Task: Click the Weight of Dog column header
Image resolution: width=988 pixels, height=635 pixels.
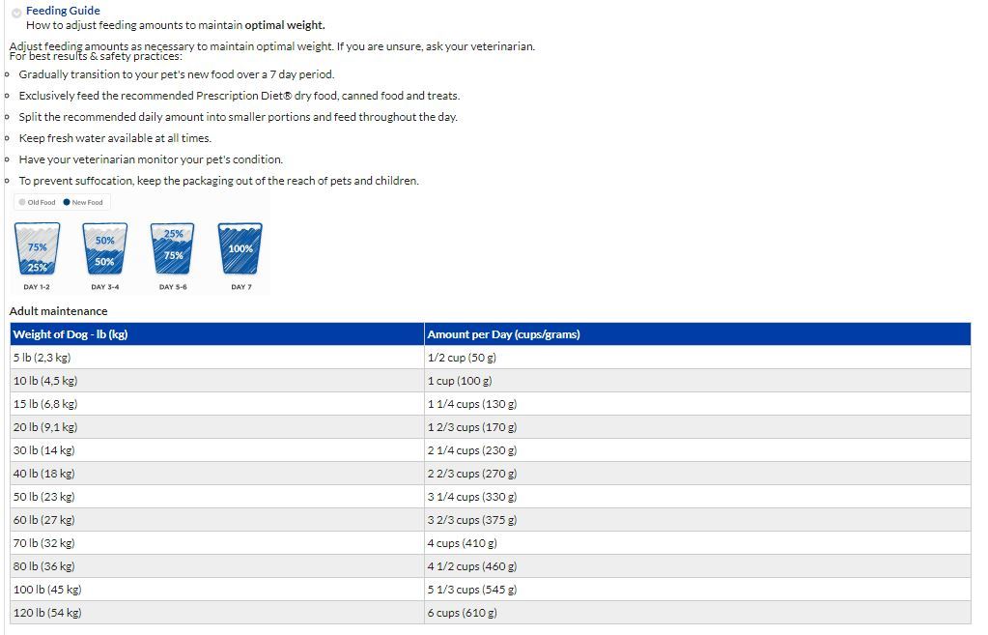Action: click(71, 334)
